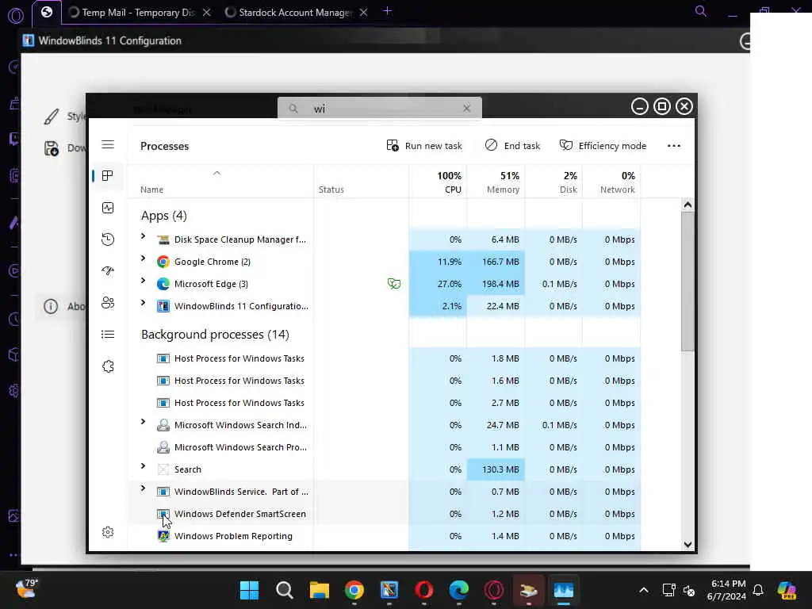Expand WindowBlinds 11 Configuration process
The width and height of the screenshot is (812, 609).
click(143, 303)
